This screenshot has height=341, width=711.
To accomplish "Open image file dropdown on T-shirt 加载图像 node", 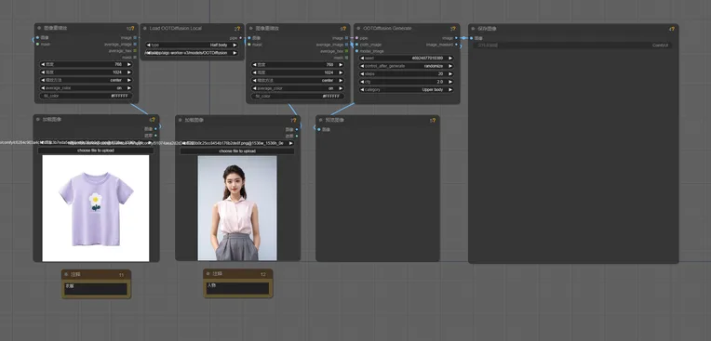I will 96,143.
